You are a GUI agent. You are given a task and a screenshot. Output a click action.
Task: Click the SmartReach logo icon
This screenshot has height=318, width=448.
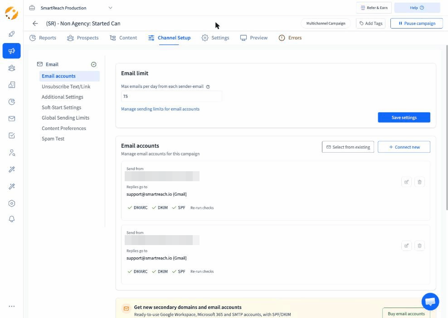point(11,13)
